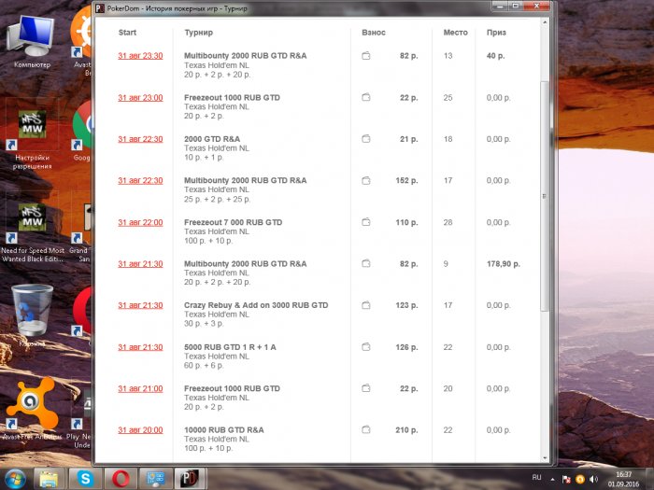Screen dimensions: 654x490
Task: Click prize value 40 р.
Action: [495, 56]
